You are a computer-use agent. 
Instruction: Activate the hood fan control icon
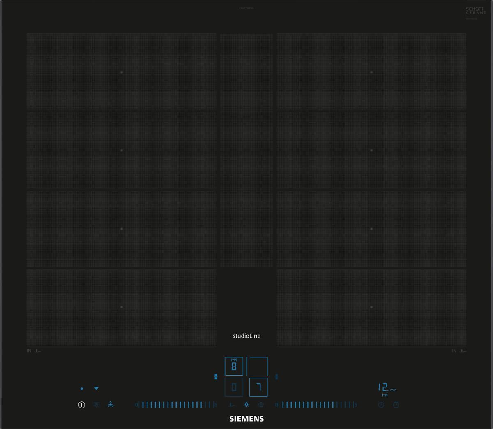111,405
